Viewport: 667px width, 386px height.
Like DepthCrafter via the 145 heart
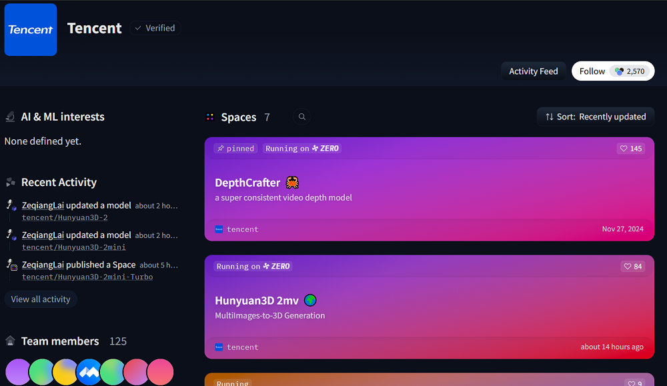(631, 149)
